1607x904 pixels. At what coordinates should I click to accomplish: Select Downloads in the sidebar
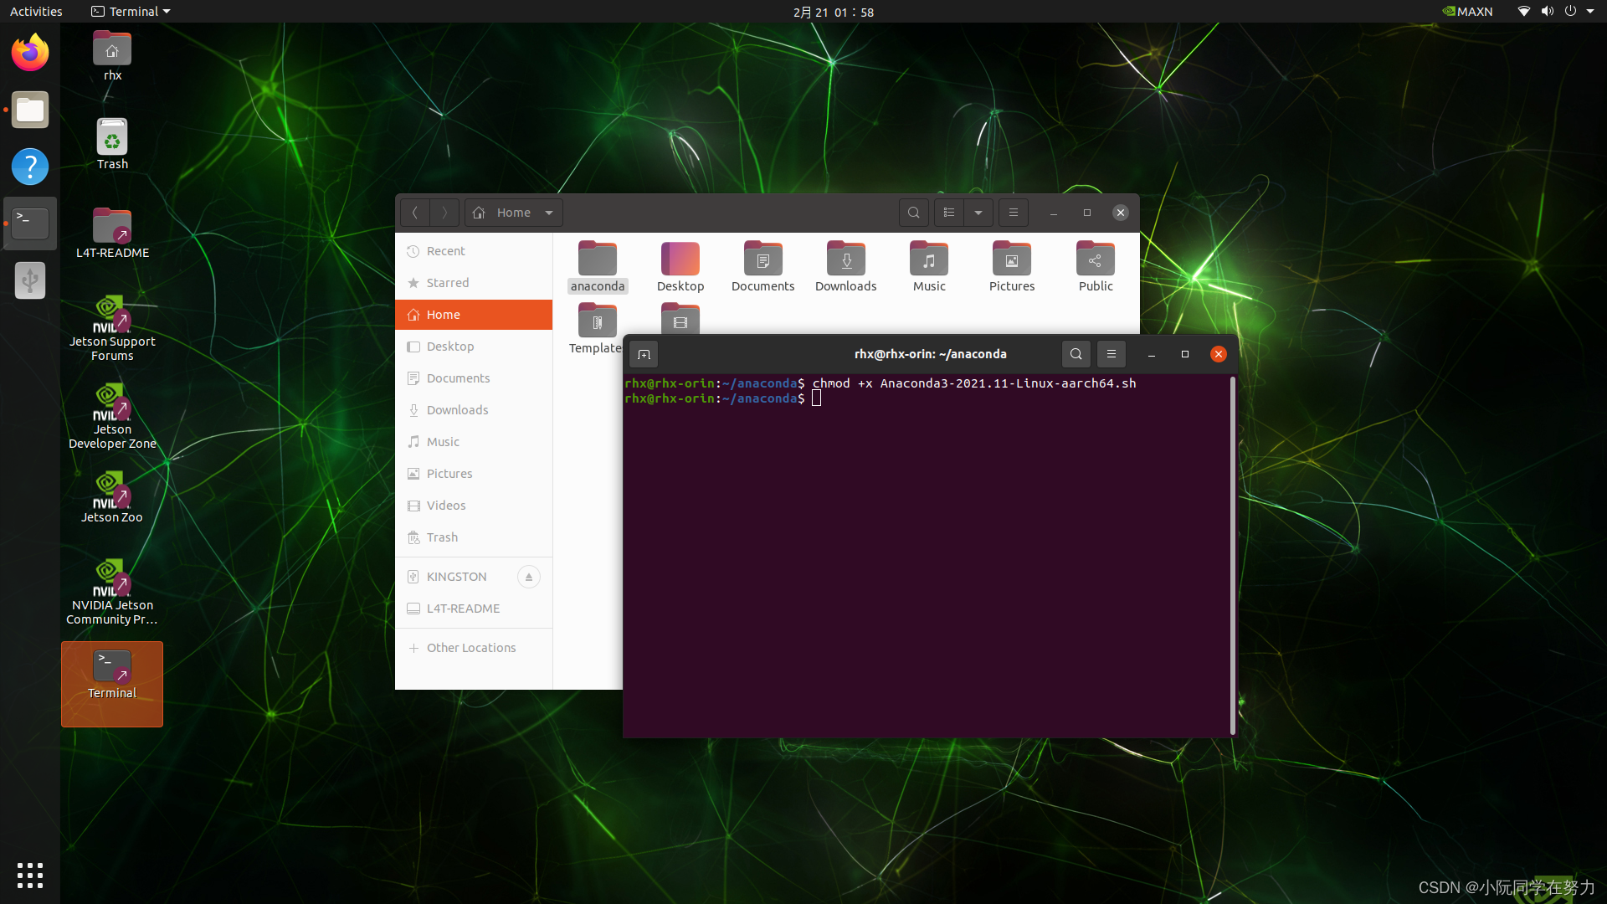point(457,409)
